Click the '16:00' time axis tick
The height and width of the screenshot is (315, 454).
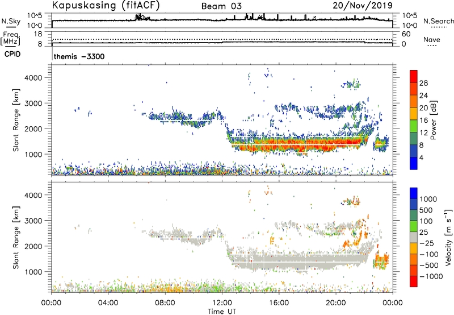point(279,303)
